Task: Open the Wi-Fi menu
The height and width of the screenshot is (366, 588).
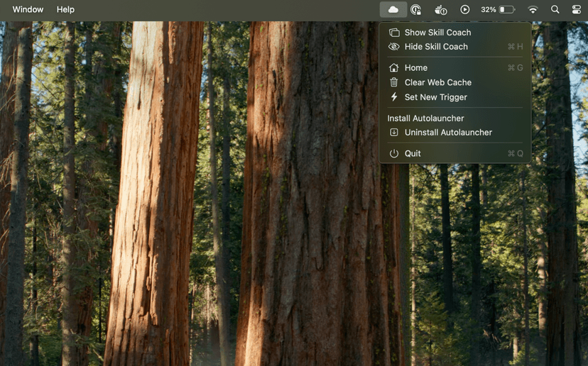Action: tap(533, 10)
